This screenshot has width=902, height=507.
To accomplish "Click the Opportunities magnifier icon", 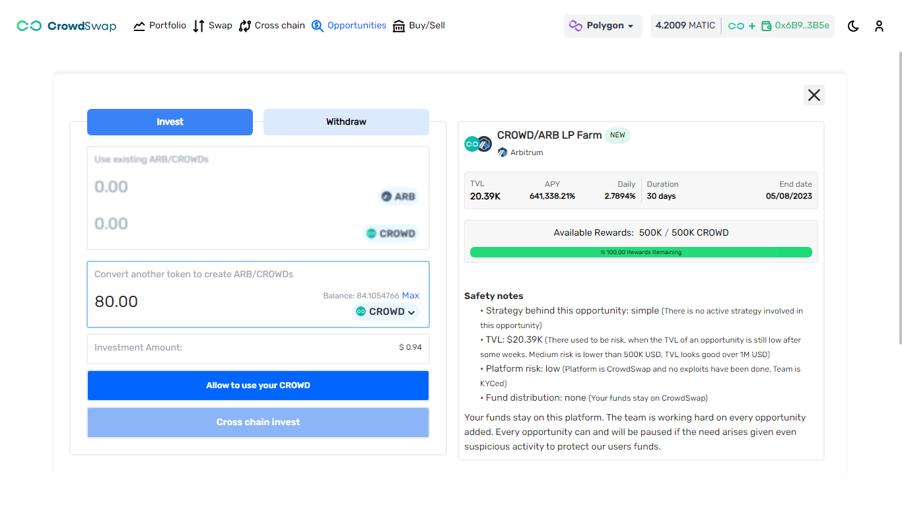I will [x=318, y=26].
